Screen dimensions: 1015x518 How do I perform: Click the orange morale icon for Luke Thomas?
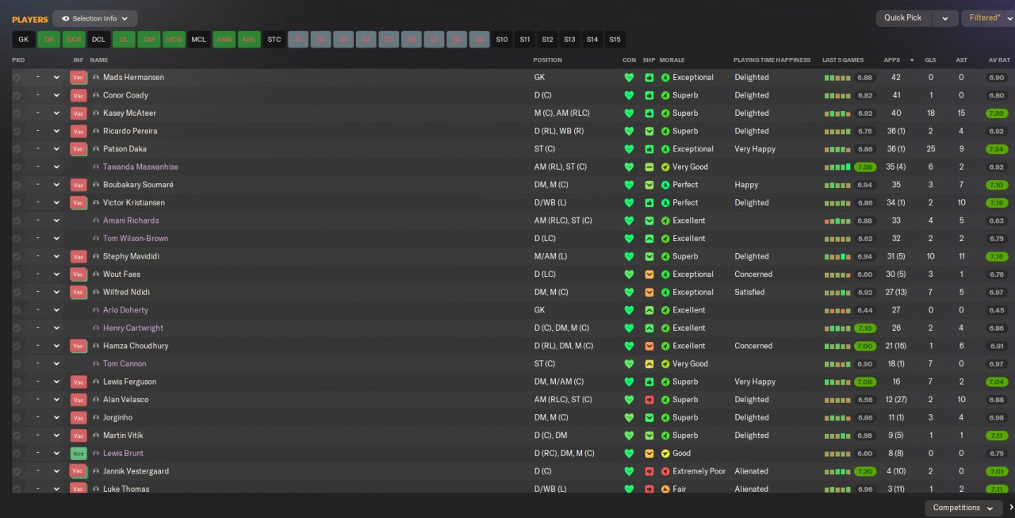(x=665, y=489)
